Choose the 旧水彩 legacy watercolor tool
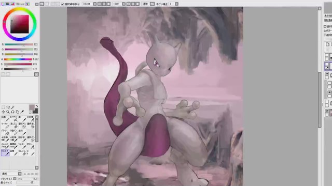Viewport: 332px width, 186px height. pos(22,138)
